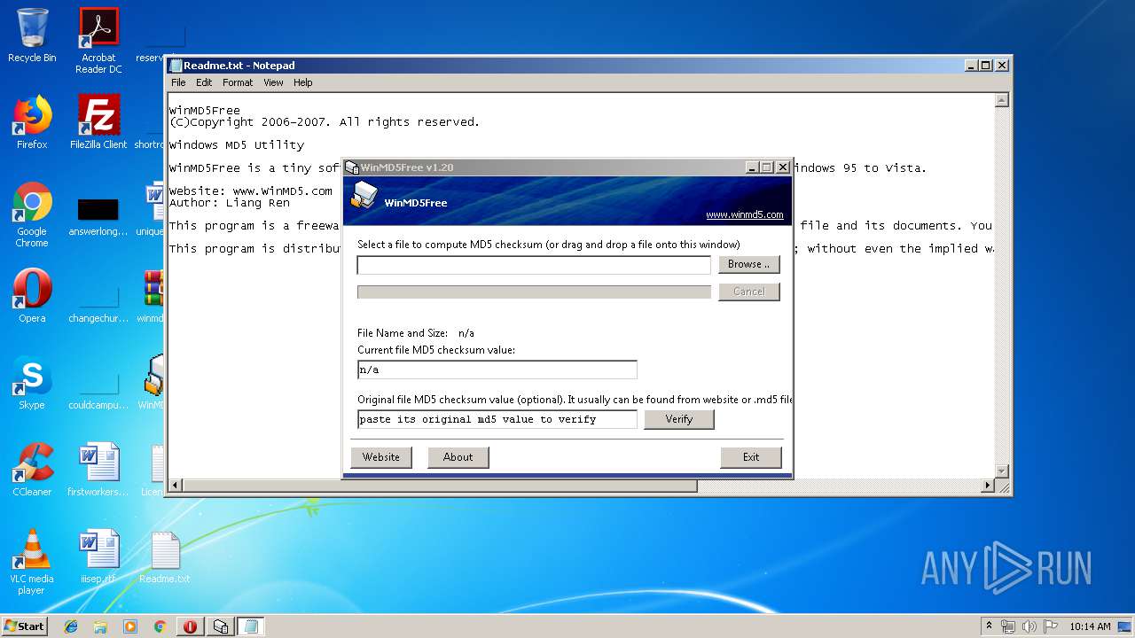Open the firstworkers Word document icon
Screen dimensions: 1135x638
[x=98, y=470]
